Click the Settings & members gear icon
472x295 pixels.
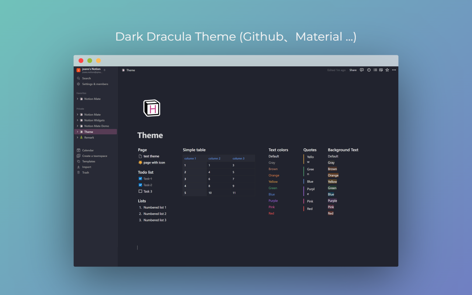(78, 84)
